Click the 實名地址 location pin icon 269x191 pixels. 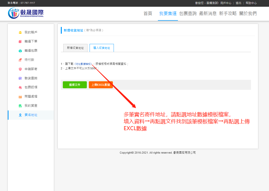tap(20, 115)
